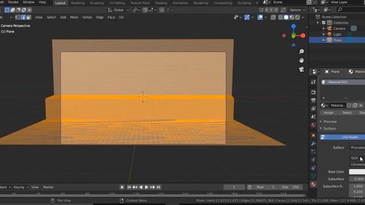
Task: Open the Particles properties tab
Action: click(313, 151)
